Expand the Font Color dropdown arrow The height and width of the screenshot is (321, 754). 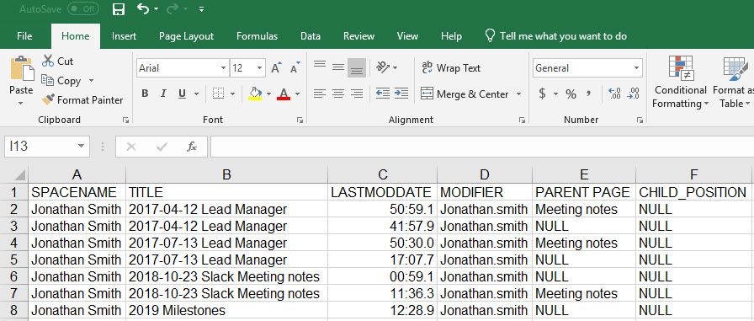298,94
